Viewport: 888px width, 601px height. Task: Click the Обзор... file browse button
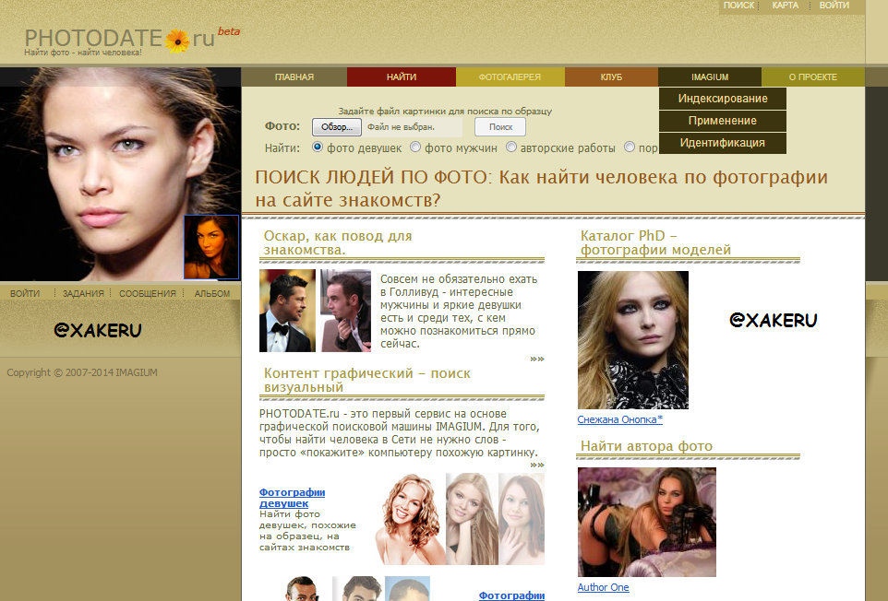(x=336, y=126)
